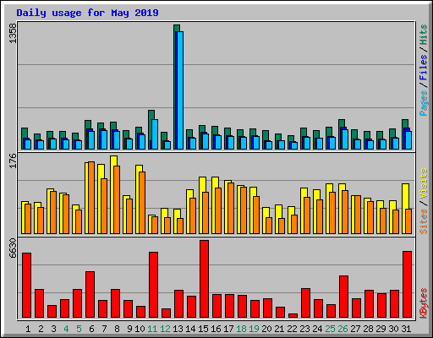Screen dimensions: 433x338
Task: Click the red KBytes bar for day 1
Action: [x=27, y=285]
